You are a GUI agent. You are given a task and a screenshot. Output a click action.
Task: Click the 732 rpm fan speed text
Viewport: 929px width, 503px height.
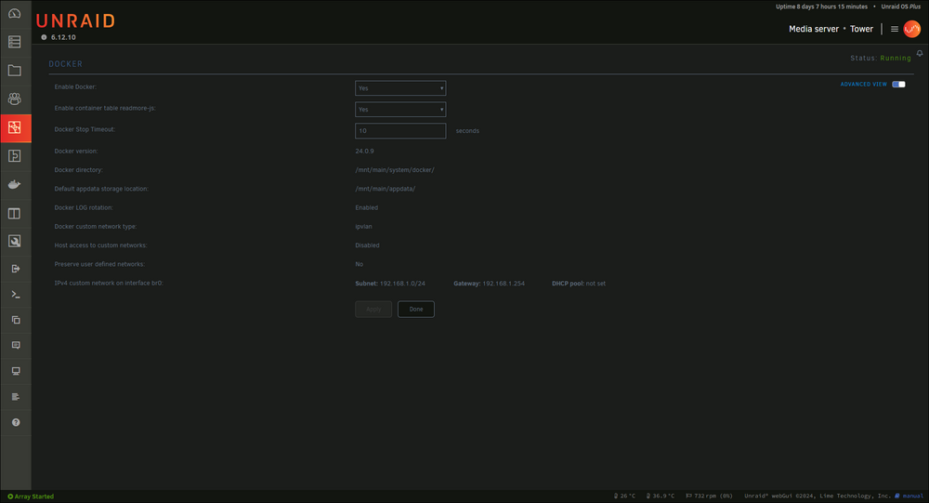pos(713,496)
